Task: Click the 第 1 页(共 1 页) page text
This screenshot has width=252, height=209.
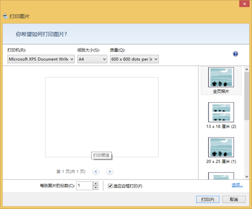Action: point(71,172)
